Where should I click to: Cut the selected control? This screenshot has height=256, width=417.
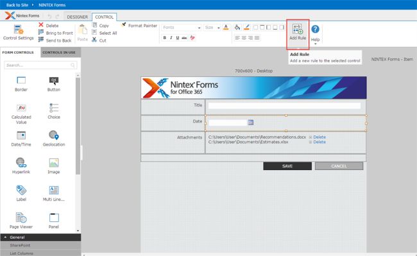click(x=99, y=40)
